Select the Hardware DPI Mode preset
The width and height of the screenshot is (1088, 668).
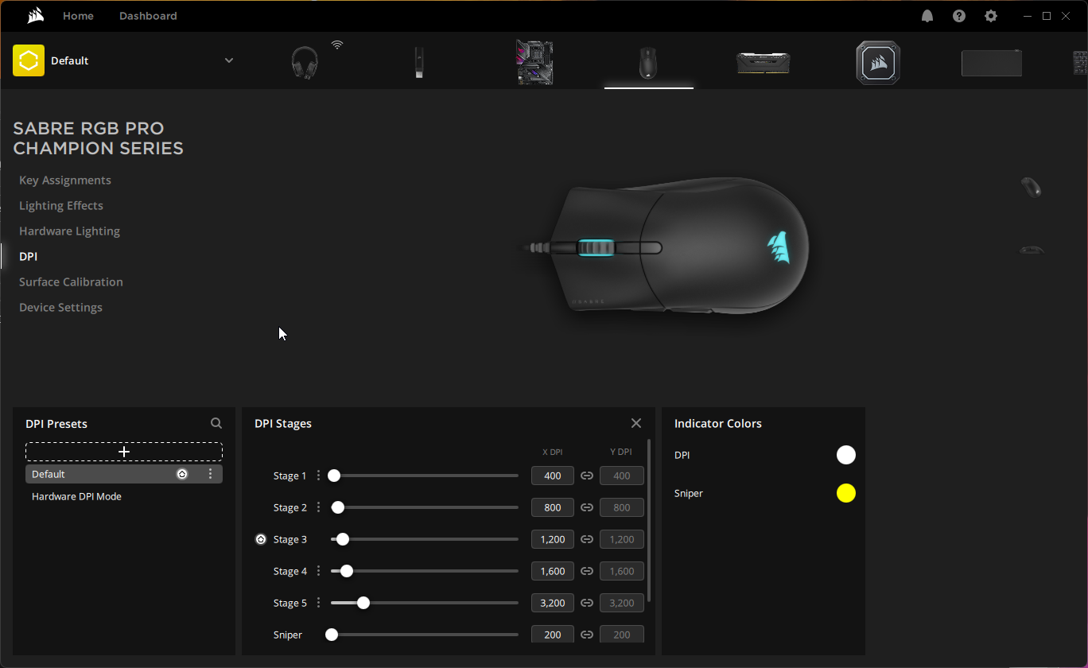coord(76,496)
